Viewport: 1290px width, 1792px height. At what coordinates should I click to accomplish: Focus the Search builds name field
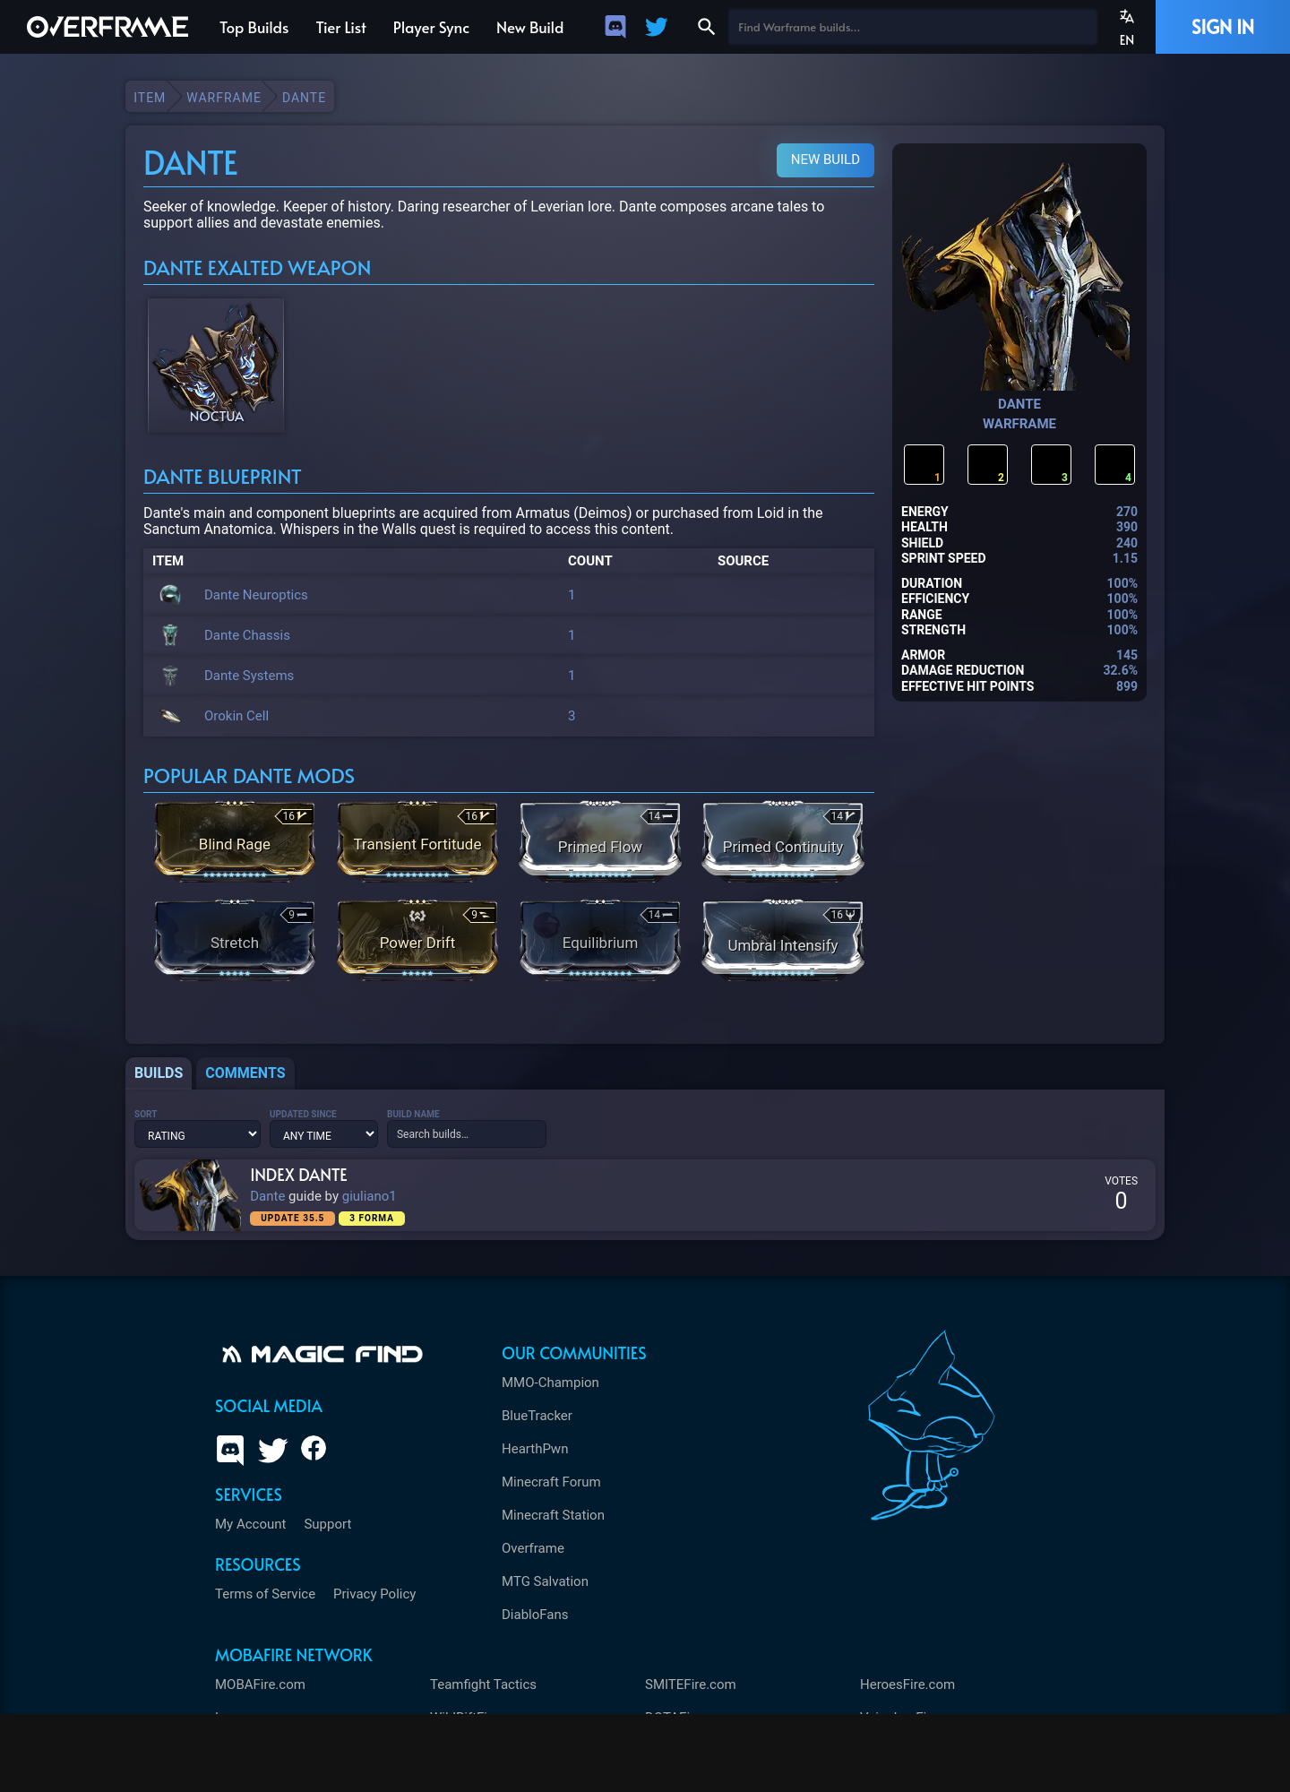[x=466, y=1133]
